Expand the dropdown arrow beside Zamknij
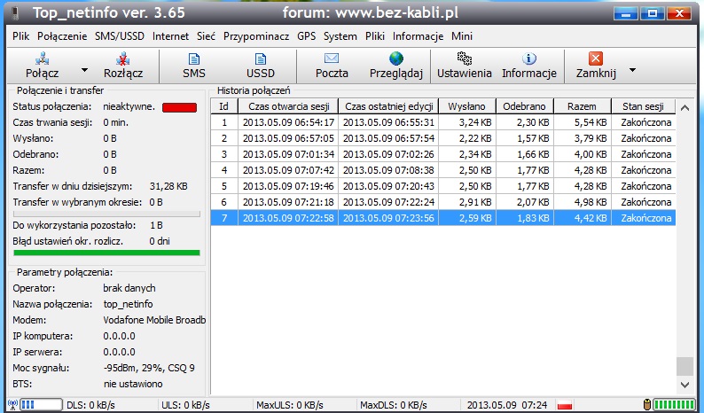Screen dimensions: 704x413 [632, 68]
